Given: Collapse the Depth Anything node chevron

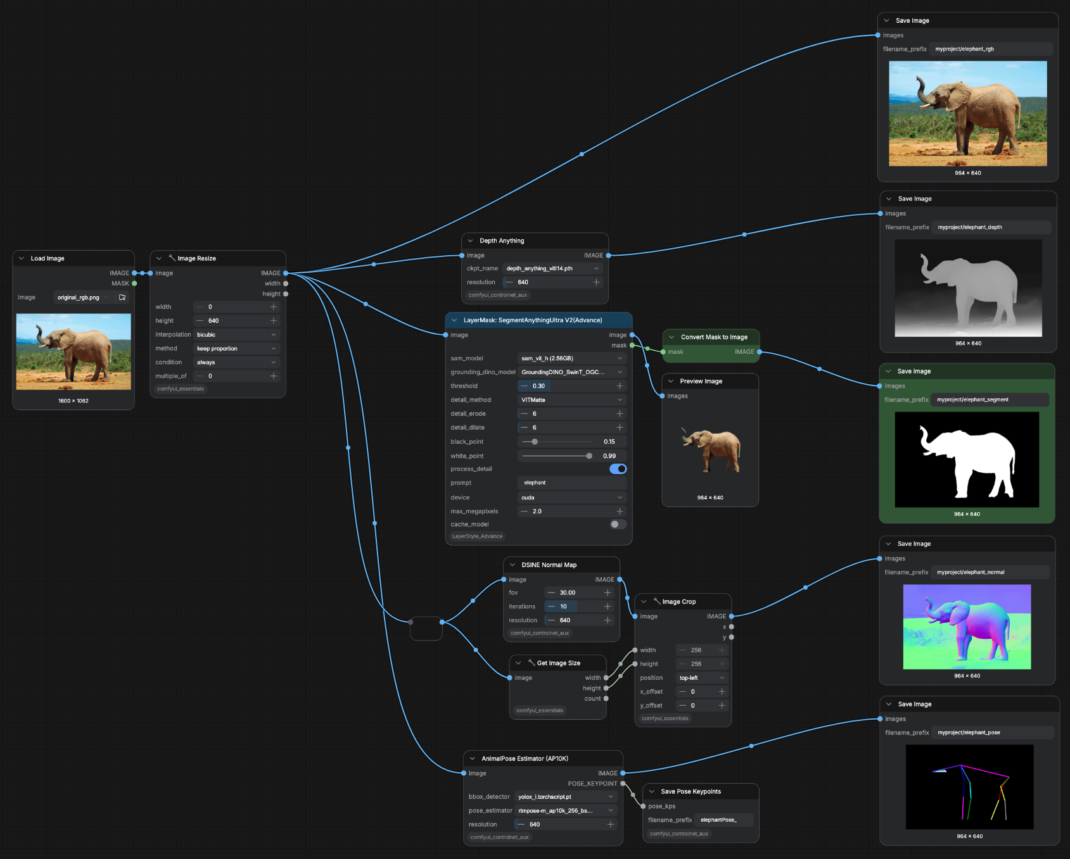Looking at the screenshot, I should tap(470, 241).
